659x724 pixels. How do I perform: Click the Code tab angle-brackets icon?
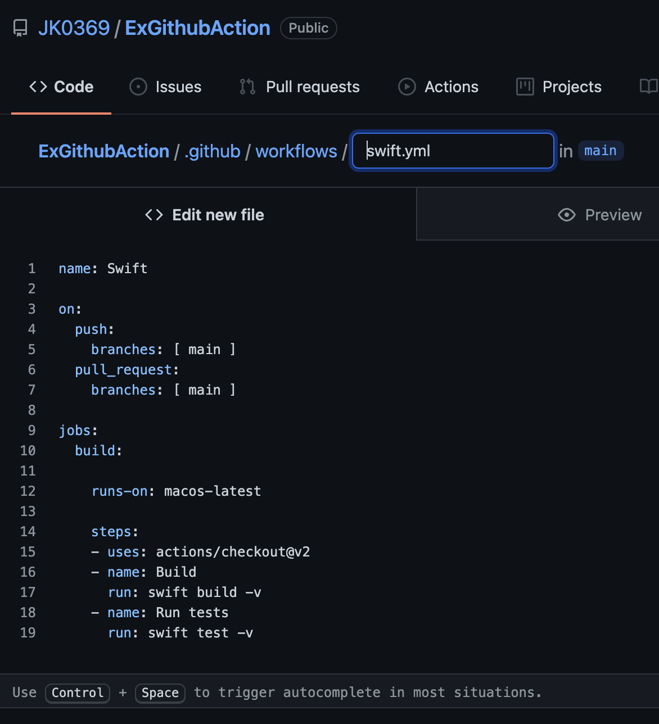(x=38, y=87)
